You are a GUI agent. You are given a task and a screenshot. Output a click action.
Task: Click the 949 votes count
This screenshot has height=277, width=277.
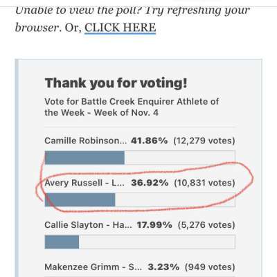click(x=210, y=267)
